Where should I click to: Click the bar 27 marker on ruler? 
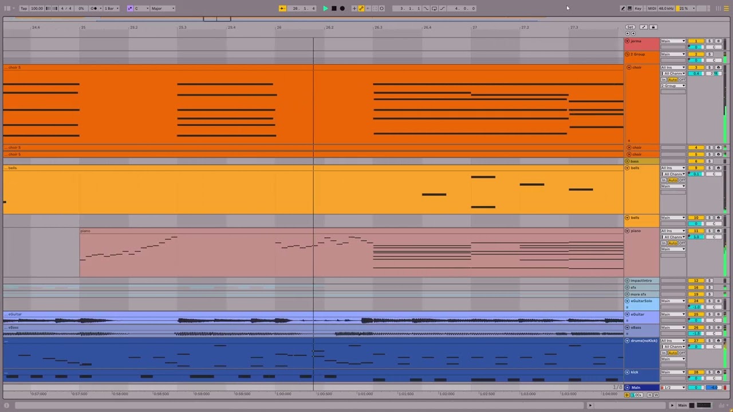click(475, 27)
